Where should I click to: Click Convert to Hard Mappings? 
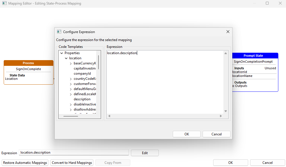click(x=72, y=162)
